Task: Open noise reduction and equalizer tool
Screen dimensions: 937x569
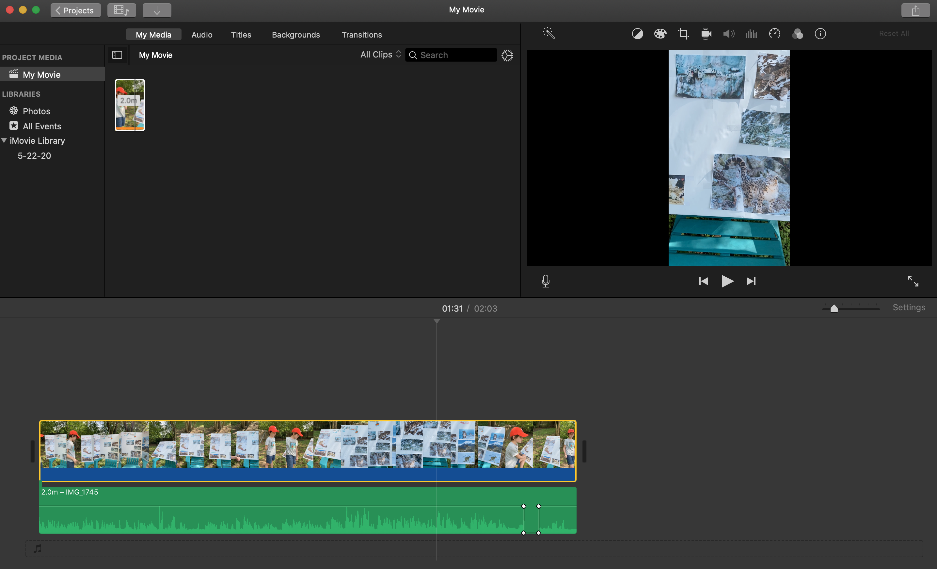Action: pyautogui.click(x=752, y=34)
